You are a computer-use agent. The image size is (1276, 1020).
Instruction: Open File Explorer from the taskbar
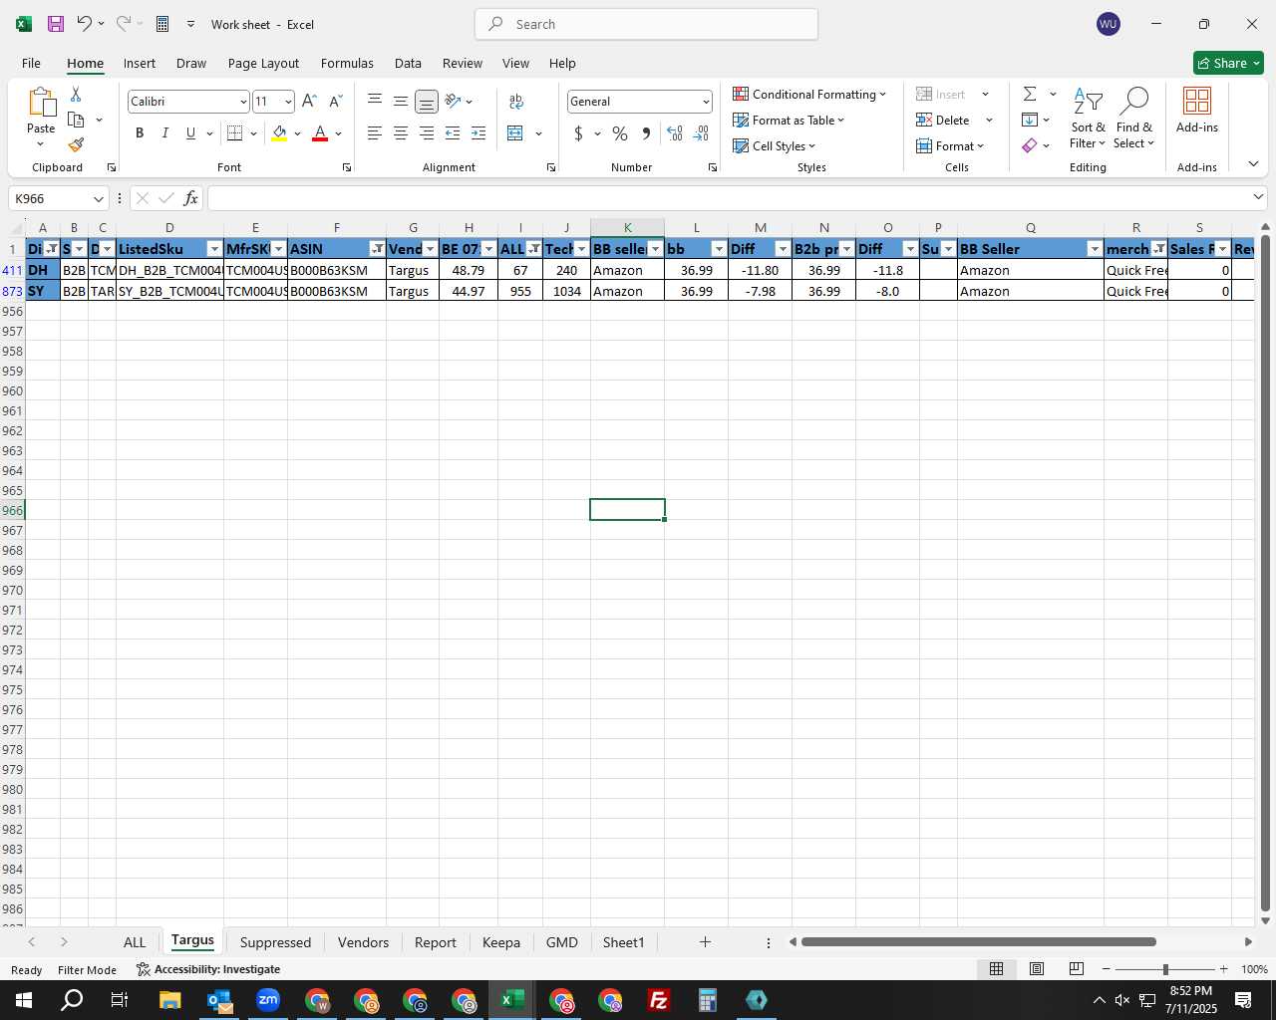click(169, 1000)
